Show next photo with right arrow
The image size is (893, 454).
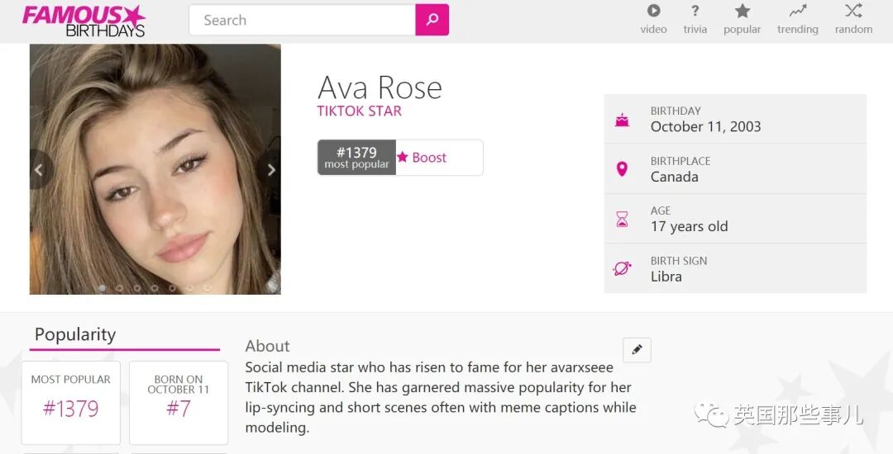coord(270,169)
